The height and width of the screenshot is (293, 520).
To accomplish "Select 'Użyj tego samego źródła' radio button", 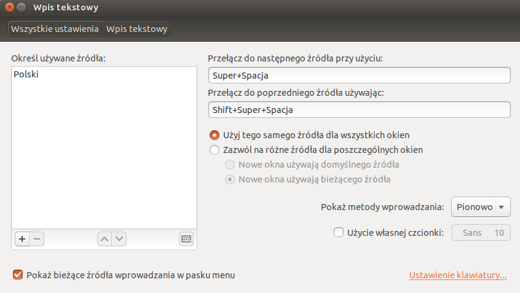I will [x=215, y=135].
